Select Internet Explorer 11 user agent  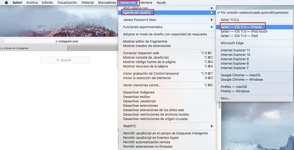coord(254,50)
